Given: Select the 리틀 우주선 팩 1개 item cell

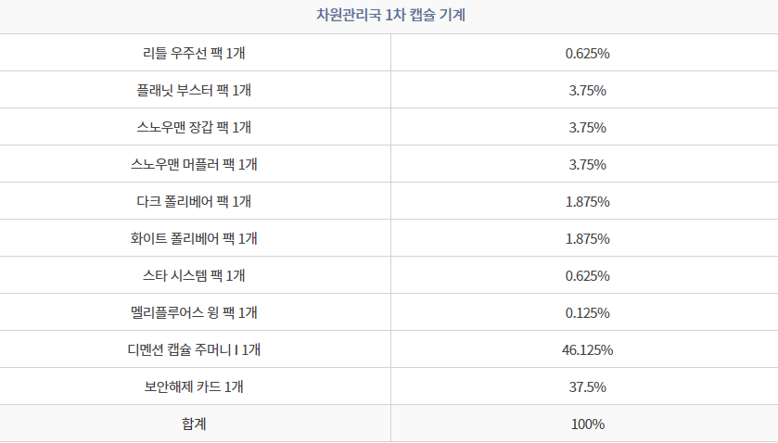Looking at the screenshot, I should point(194,53).
